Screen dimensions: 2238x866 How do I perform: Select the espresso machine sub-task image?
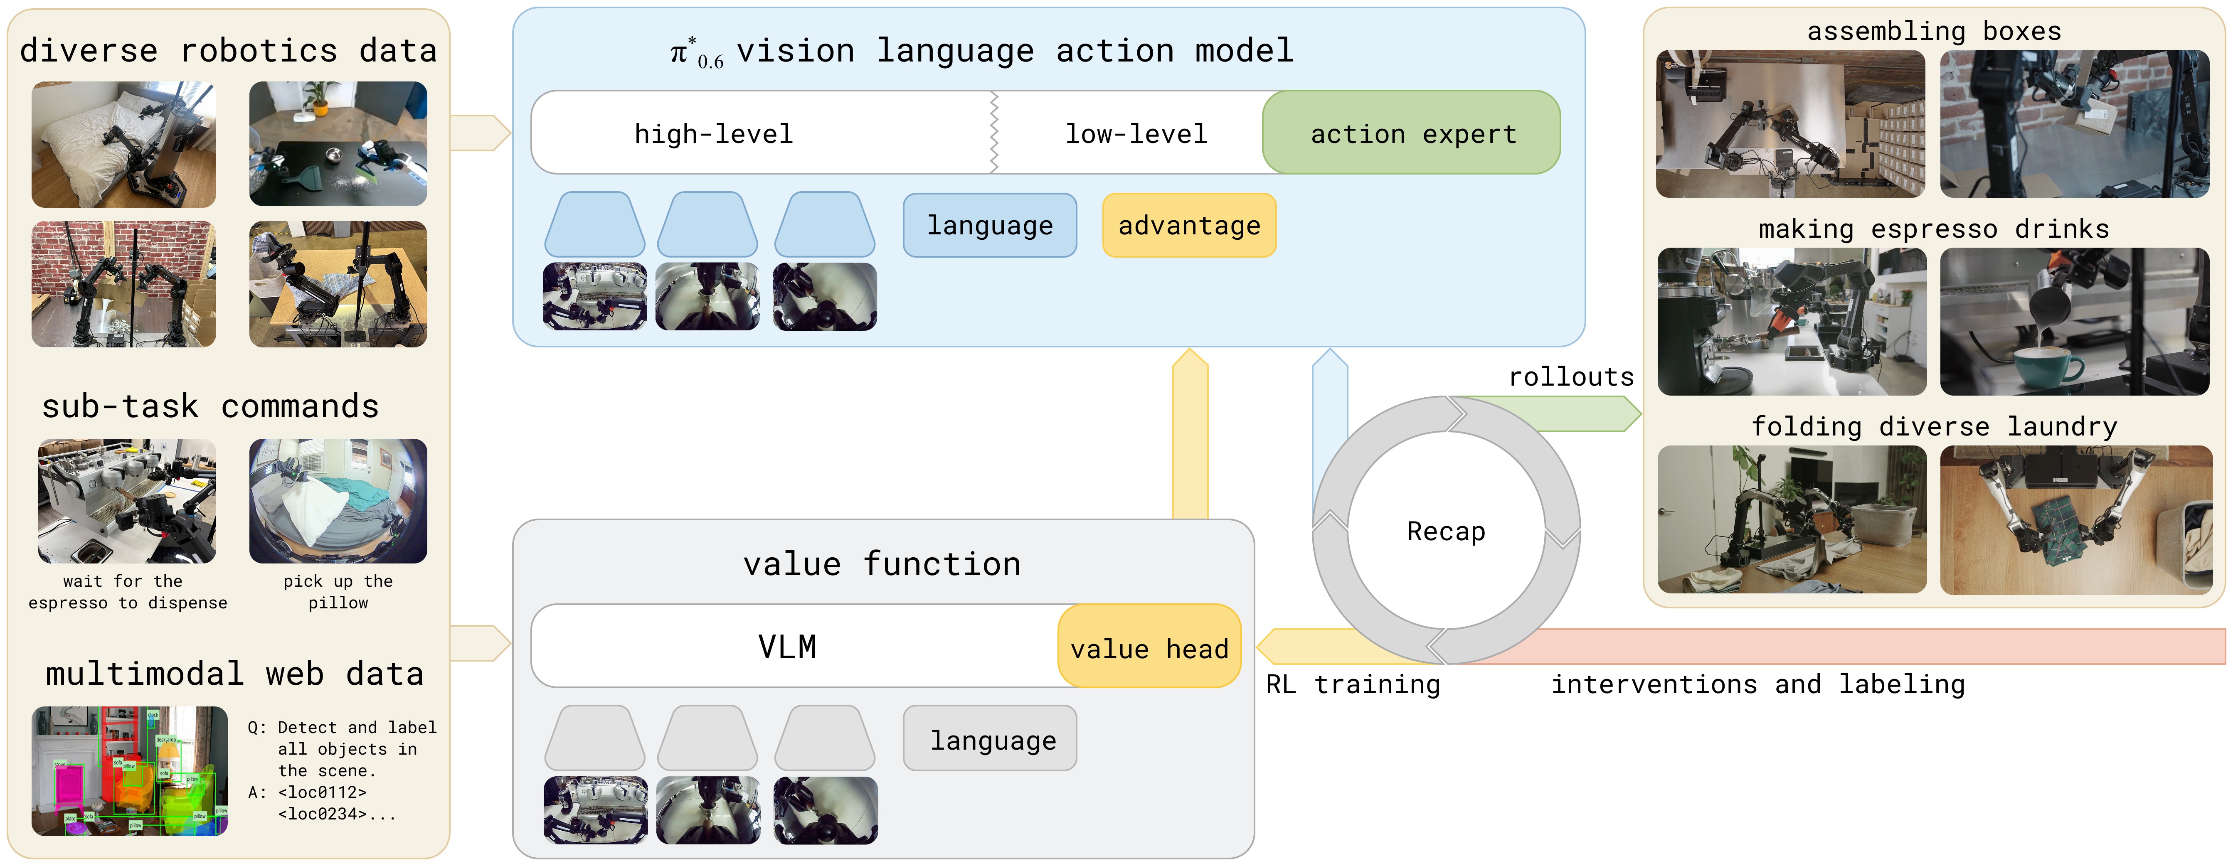128,501
